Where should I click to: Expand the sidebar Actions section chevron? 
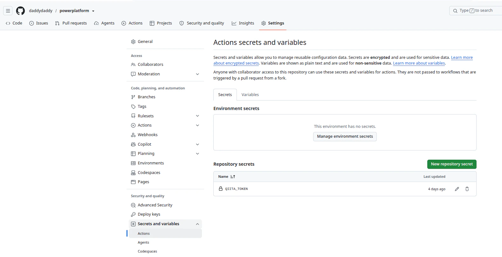[197, 125]
